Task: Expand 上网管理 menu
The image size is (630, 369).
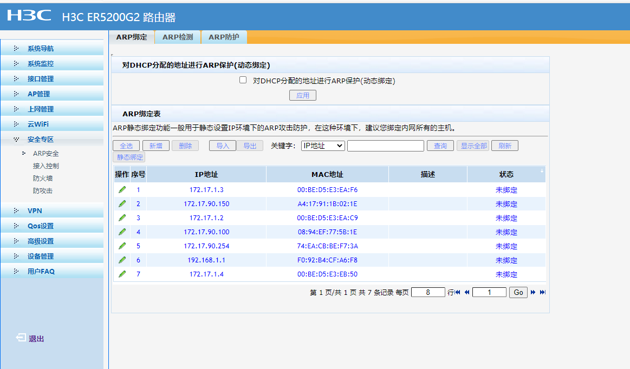Action: (x=52, y=109)
